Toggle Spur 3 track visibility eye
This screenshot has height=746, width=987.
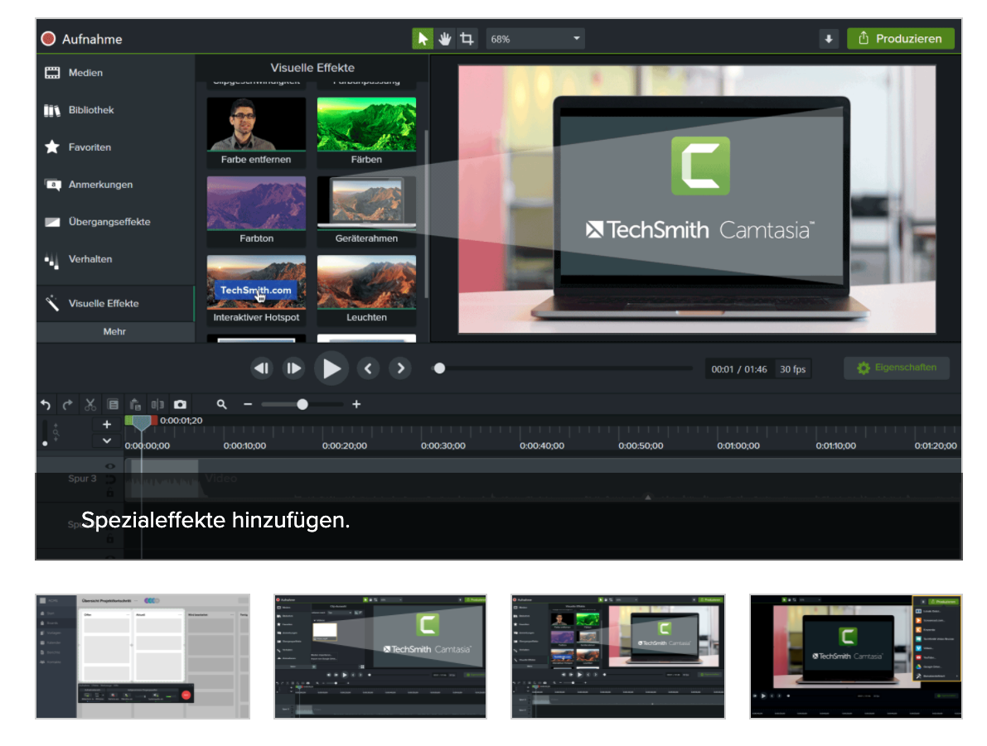coord(110,466)
